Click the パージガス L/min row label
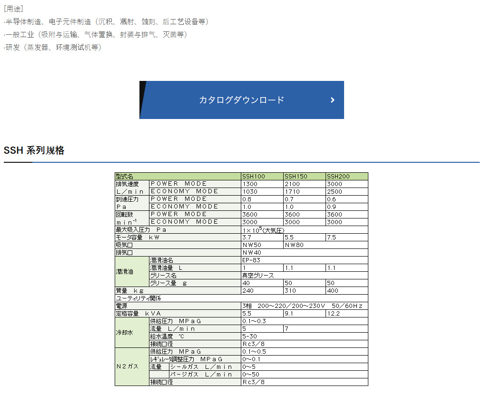 click(205, 374)
